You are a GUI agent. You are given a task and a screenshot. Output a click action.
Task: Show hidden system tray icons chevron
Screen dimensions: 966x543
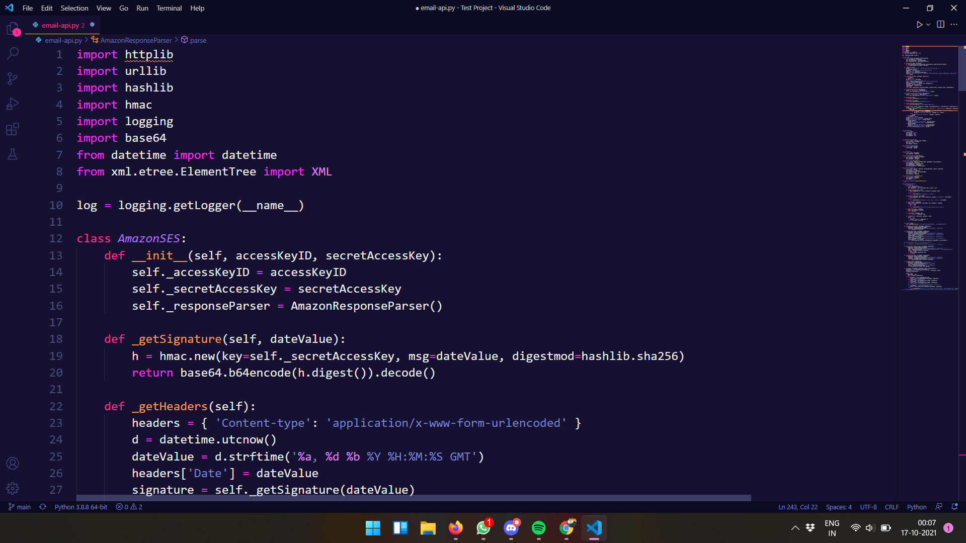tap(795, 528)
